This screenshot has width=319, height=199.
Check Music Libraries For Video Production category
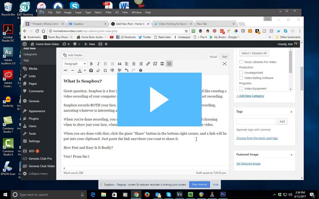[241, 62]
